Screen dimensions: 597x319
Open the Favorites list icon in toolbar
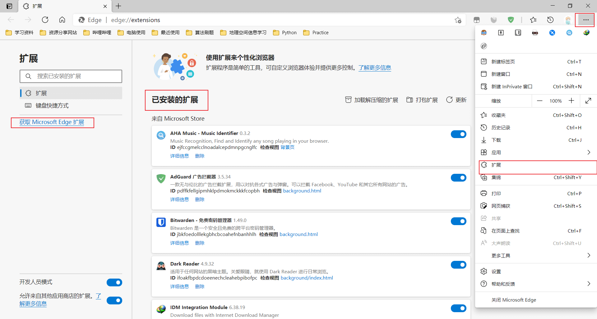tap(533, 20)
